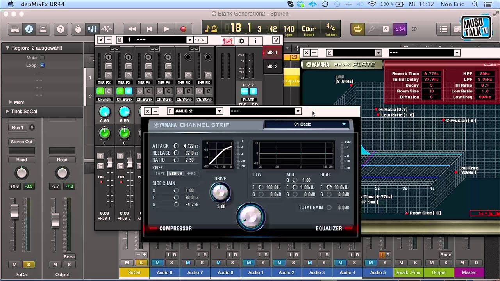
Task: Open Quick Help question mark icon
Action: click(x=61, y=29)
